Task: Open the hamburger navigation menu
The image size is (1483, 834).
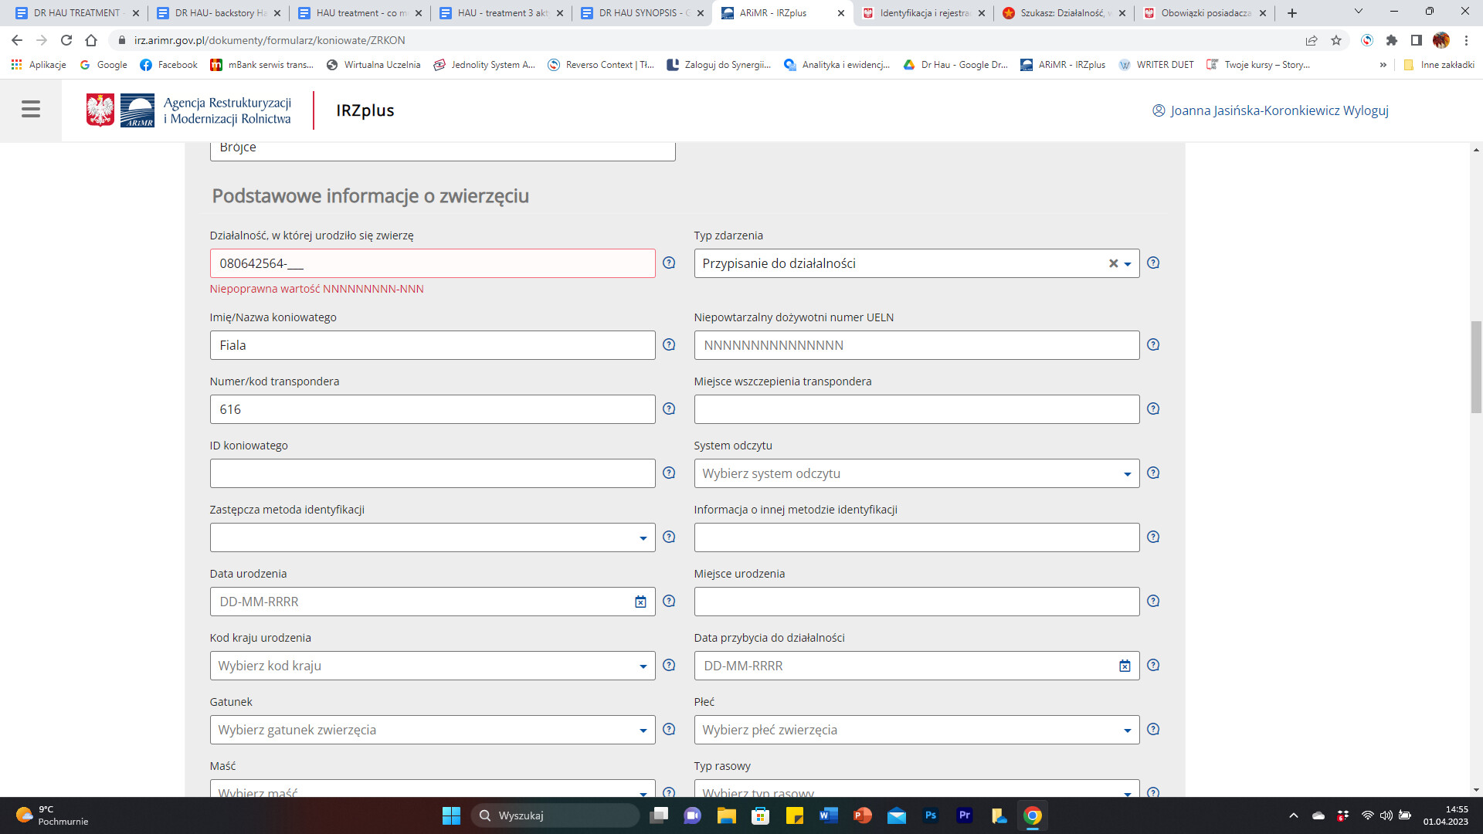Action: 31,110
